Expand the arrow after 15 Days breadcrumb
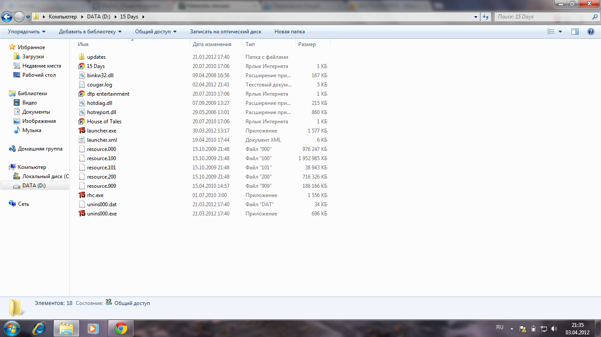This screenshot has width=601, height=337. [x=143, y=17]
